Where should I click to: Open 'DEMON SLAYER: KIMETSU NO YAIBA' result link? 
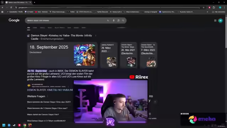(x=50, y=90)
